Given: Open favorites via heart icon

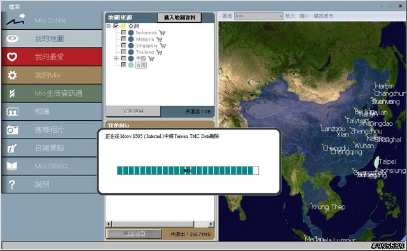Looking at the screenshot, I should click(x=12, y=57).
